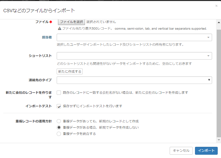The height and width of the screenshot is (158, 221).
Task: Open the 担当者 dropdown field
Action: click(134, 37)
